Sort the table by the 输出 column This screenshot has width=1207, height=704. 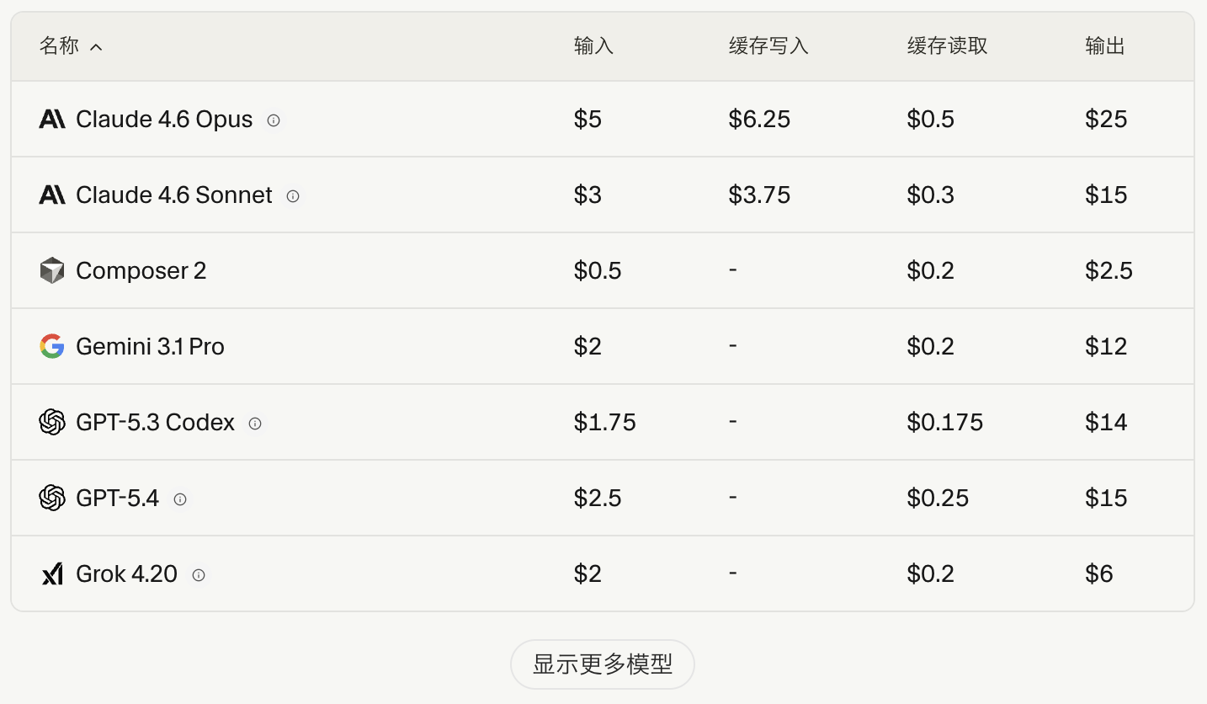click(x=1104, y=46)
